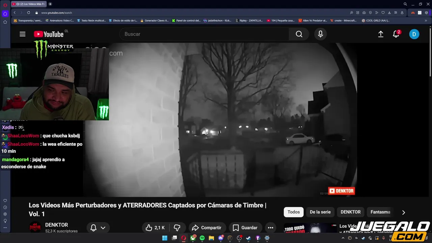Open browser downloads panel
This screenshot has width=432, height=243.
(x=389, y=12)
